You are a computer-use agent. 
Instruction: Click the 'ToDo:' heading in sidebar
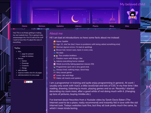click(x=17, y=48)
